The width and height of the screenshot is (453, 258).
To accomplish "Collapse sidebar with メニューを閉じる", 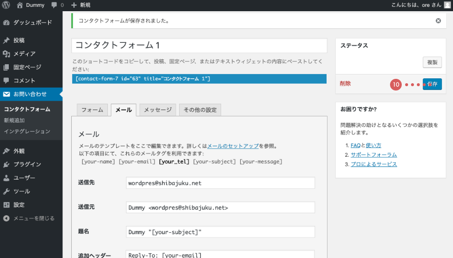I will point(33,218).
